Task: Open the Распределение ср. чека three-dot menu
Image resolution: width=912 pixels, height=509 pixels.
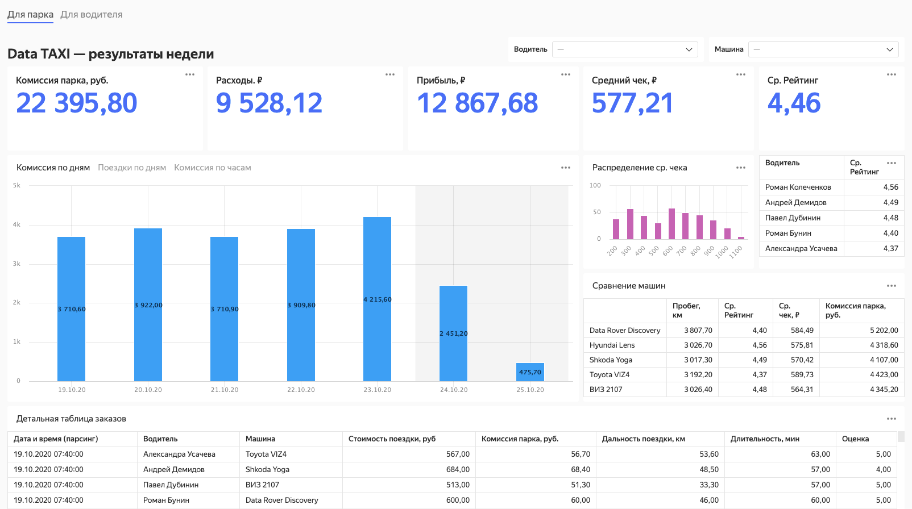Action: [x=741, y=168]
